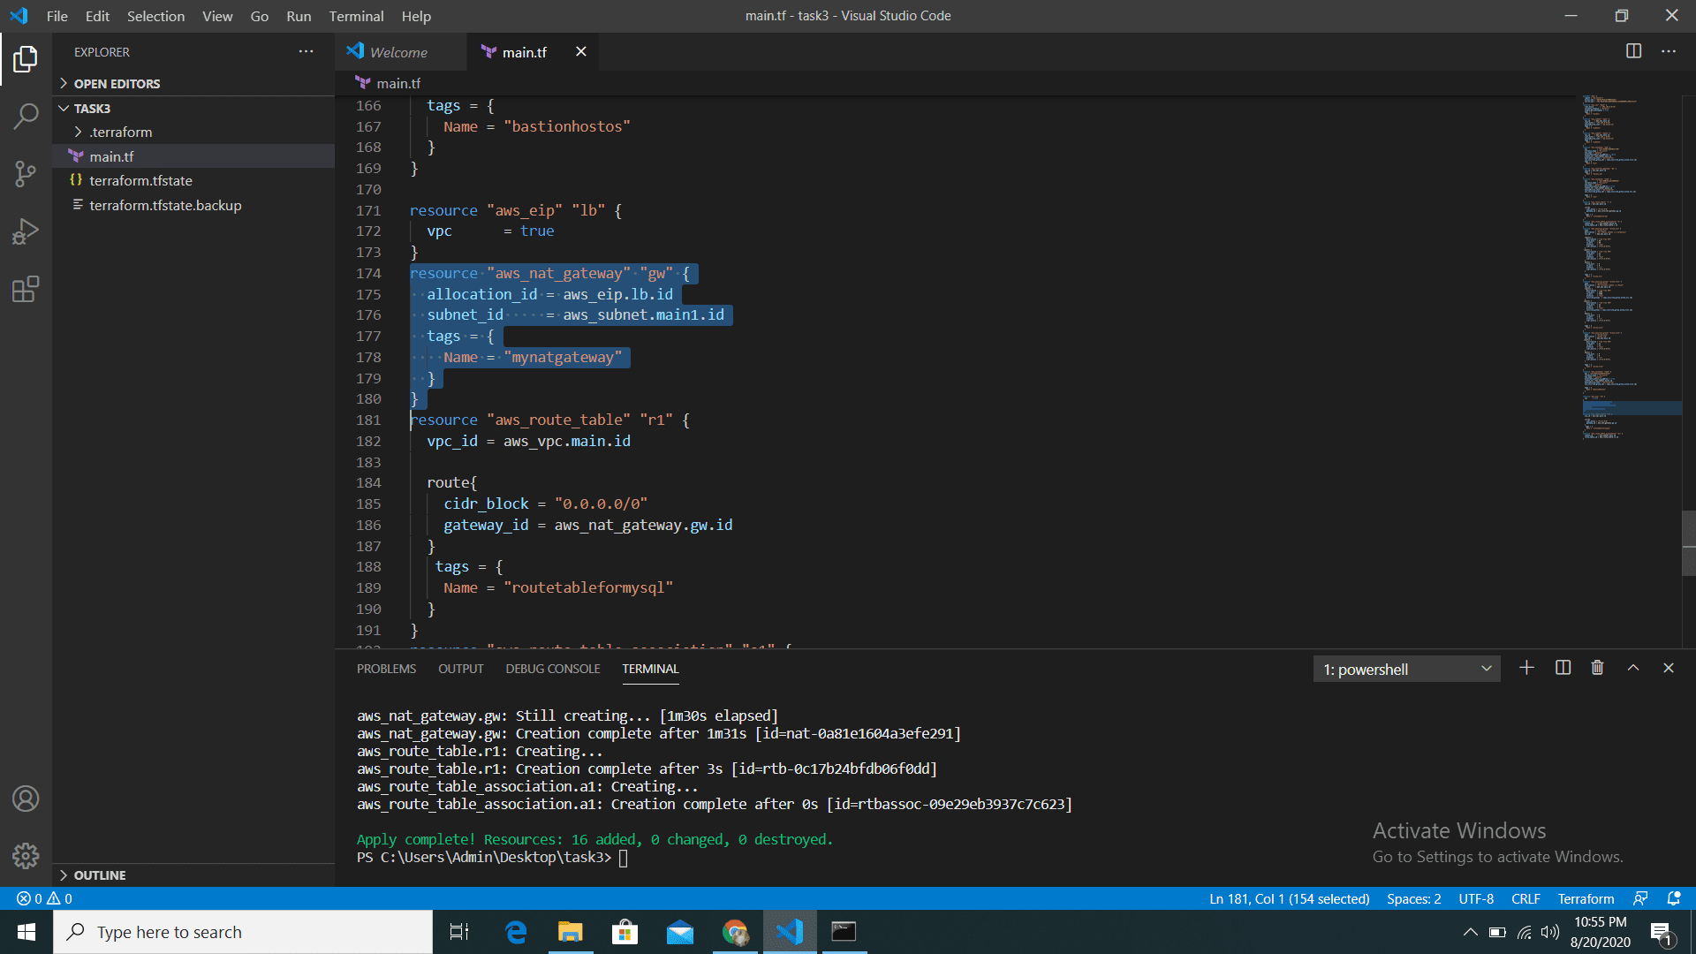This screenshot has height=954, width=1696.
Task: Expand the OPEN EDITORS section
Action: [117, 83]
